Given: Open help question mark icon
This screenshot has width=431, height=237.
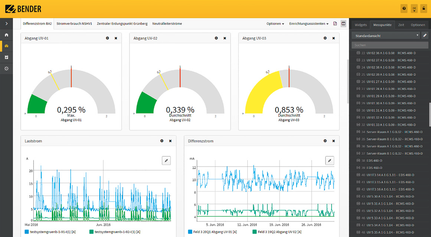Looking at the screenshot, I should pyautogui.click(x=404, y=9).
